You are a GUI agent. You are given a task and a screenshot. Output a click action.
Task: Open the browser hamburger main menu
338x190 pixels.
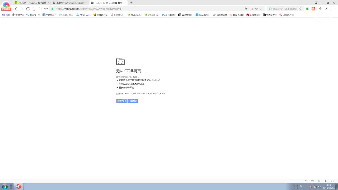coord(334,9)
